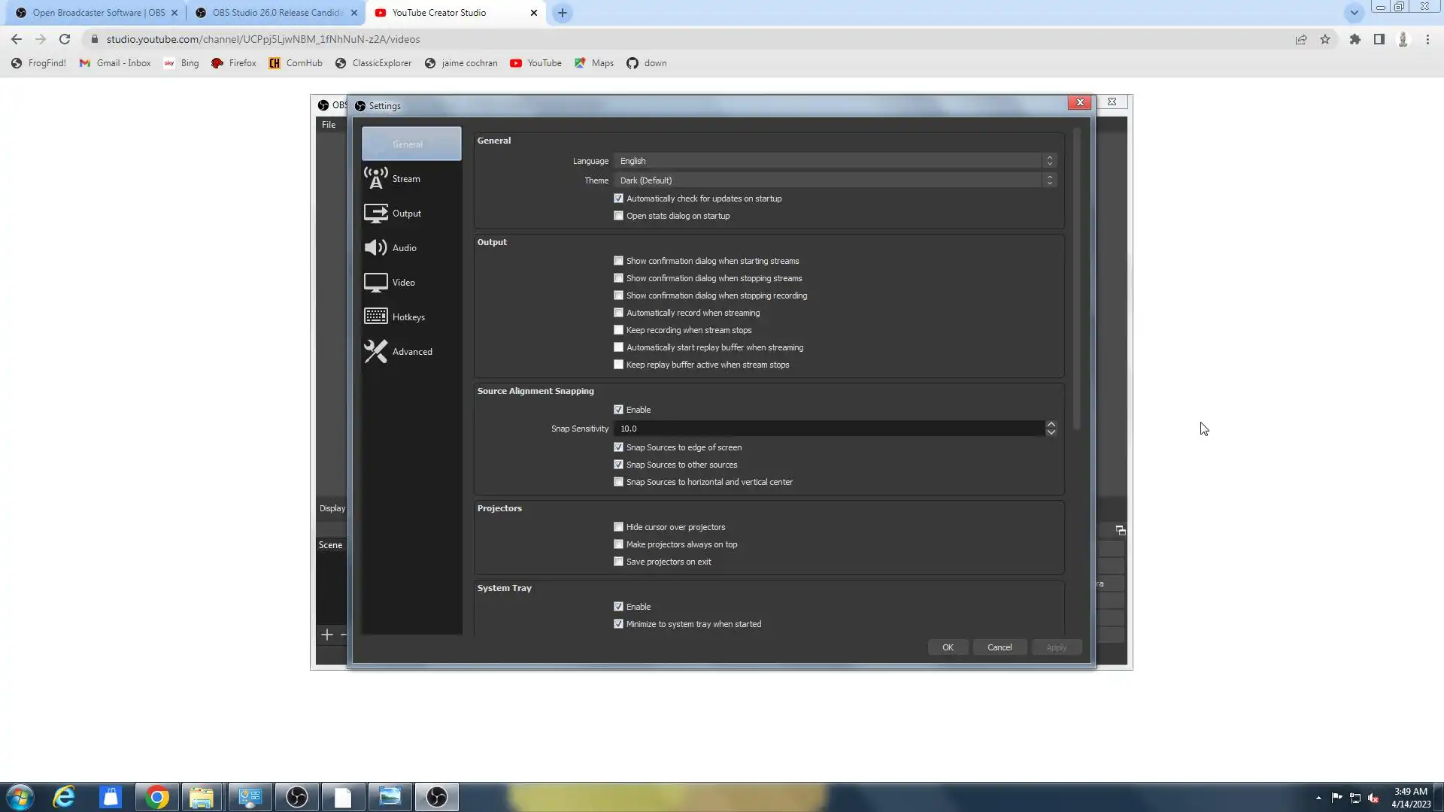The width and height of the screenshot is (1444, 812).
Task: Toggle Snap Sources to other sources
Action: (x=618, y=465)
